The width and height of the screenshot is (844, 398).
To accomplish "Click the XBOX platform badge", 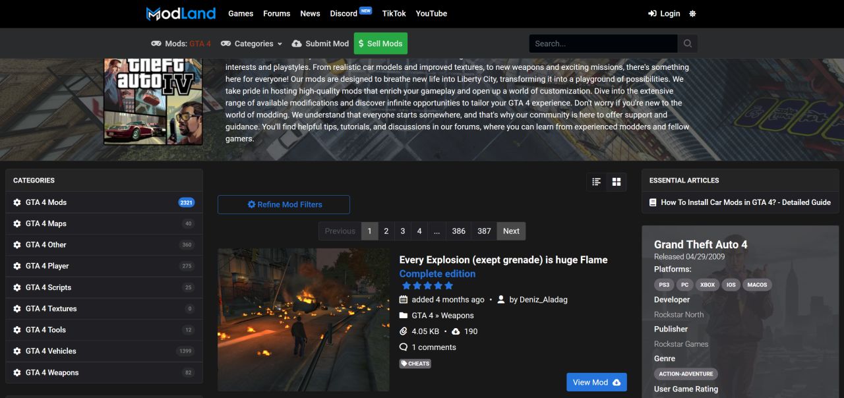I will click(x=708, y=285).
